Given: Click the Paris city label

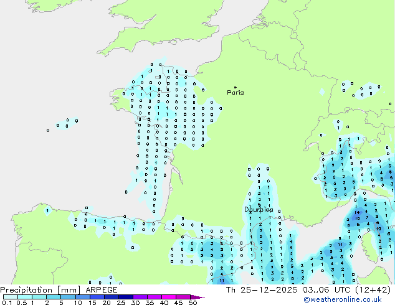Looking at the screenshot, I should [236, 93].
